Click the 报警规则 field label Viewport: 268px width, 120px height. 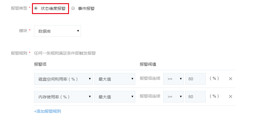click(x=19, y=53)
